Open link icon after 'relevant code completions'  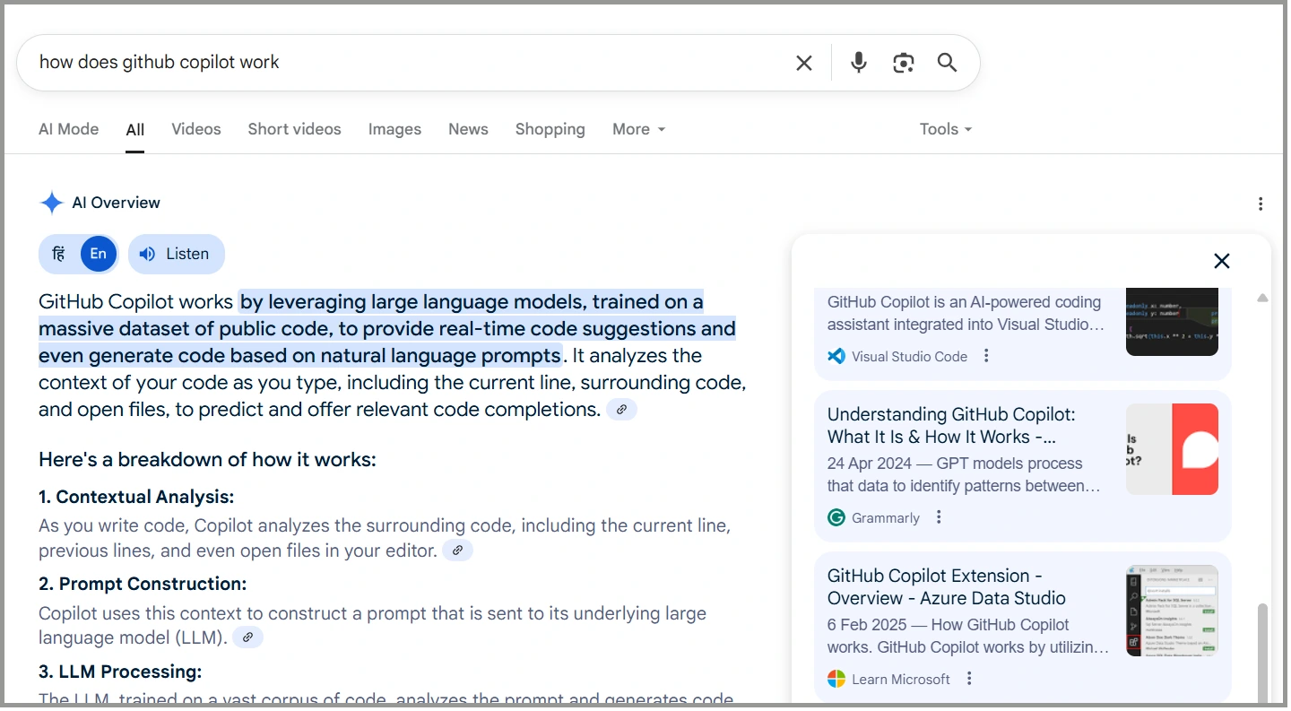coord(621,410)
